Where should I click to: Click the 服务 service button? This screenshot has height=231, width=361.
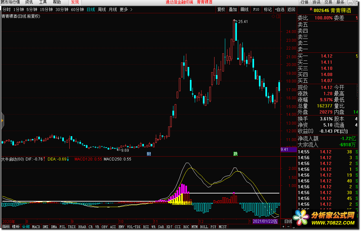340,2
